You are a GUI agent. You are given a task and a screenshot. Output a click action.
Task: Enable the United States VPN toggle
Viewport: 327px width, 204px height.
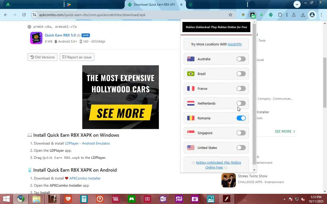[241, 148]
